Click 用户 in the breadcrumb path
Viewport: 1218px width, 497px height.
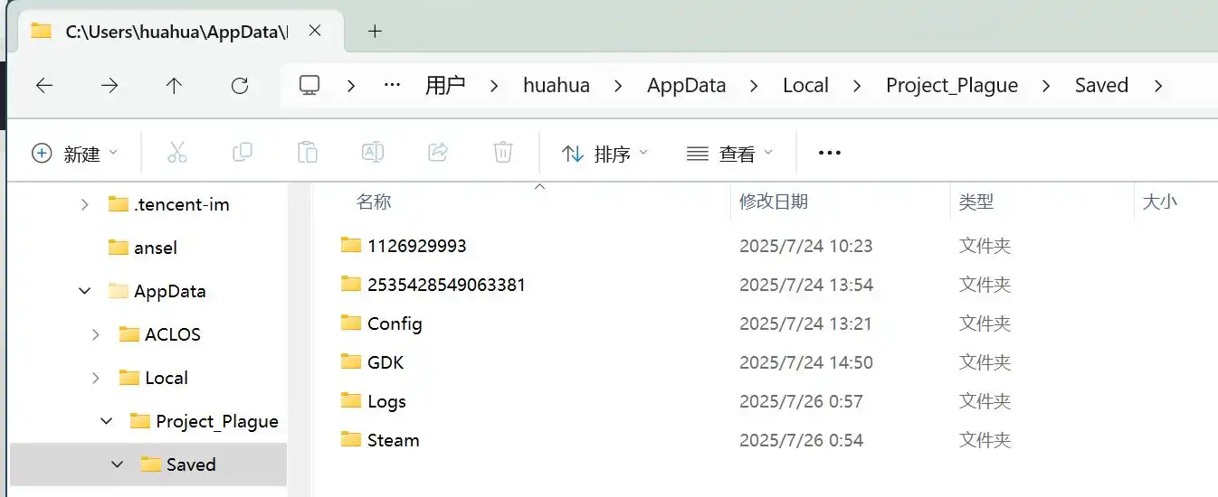[x=445, y=86]
